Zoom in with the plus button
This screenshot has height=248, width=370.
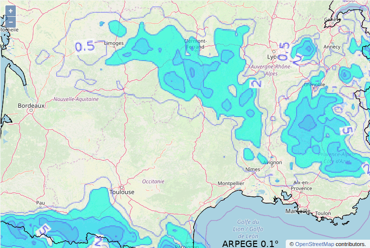[11, 11]
